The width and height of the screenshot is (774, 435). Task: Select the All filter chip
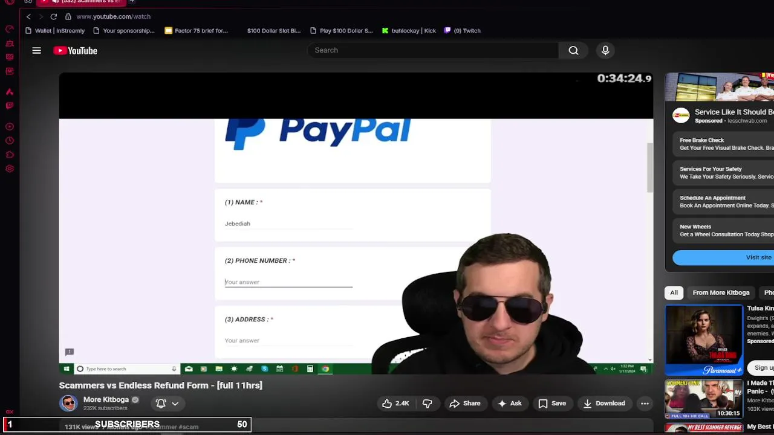(674, 292)
